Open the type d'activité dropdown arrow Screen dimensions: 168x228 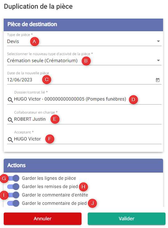(158, 61)
